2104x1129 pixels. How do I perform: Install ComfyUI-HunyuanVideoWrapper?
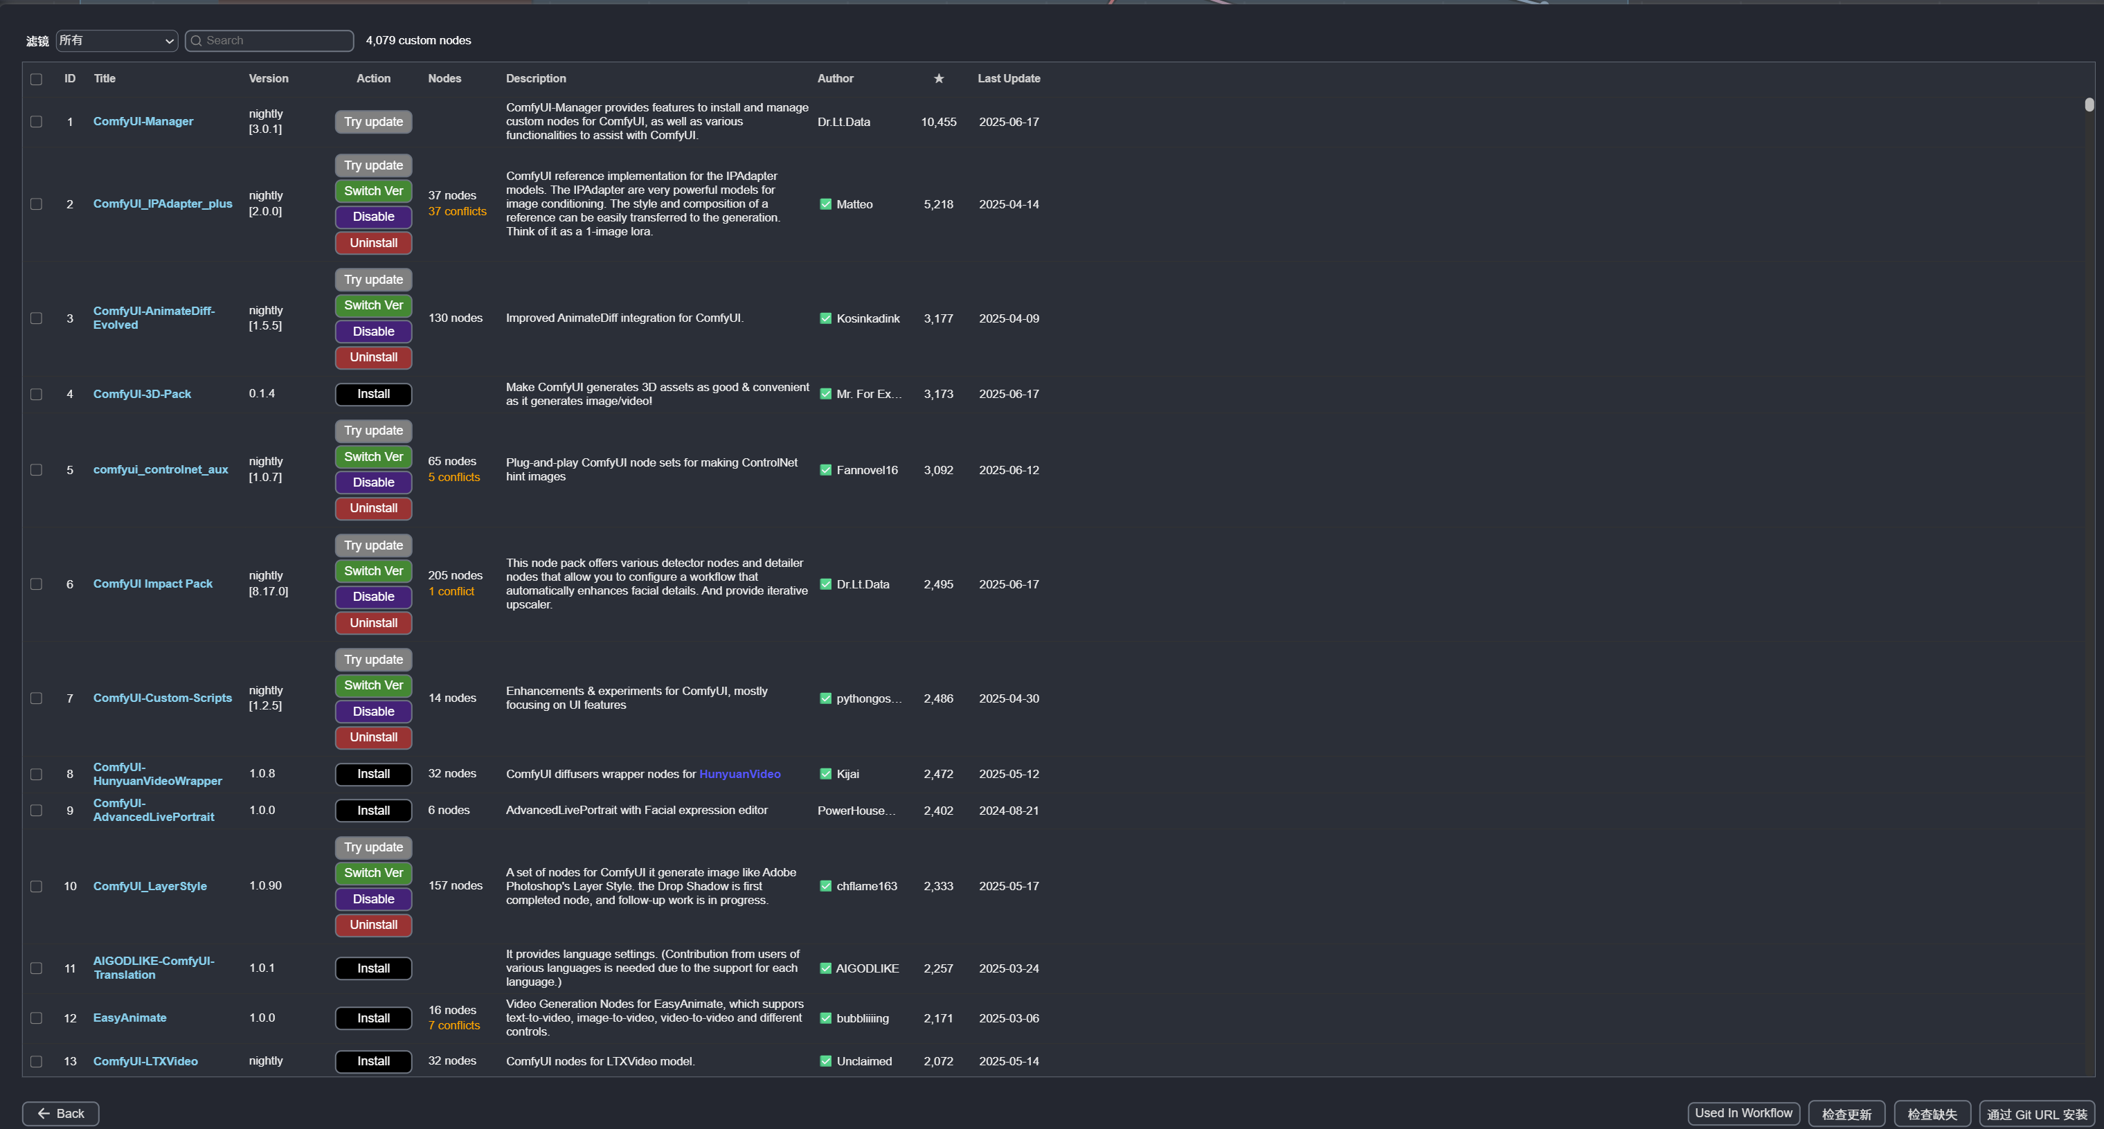(x=373, y=774)
